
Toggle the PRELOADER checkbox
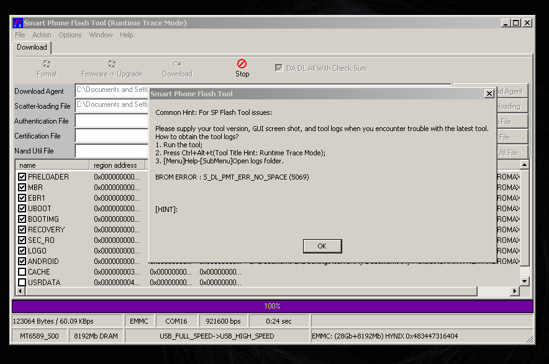pyautogui.click(x=22, y=177)
